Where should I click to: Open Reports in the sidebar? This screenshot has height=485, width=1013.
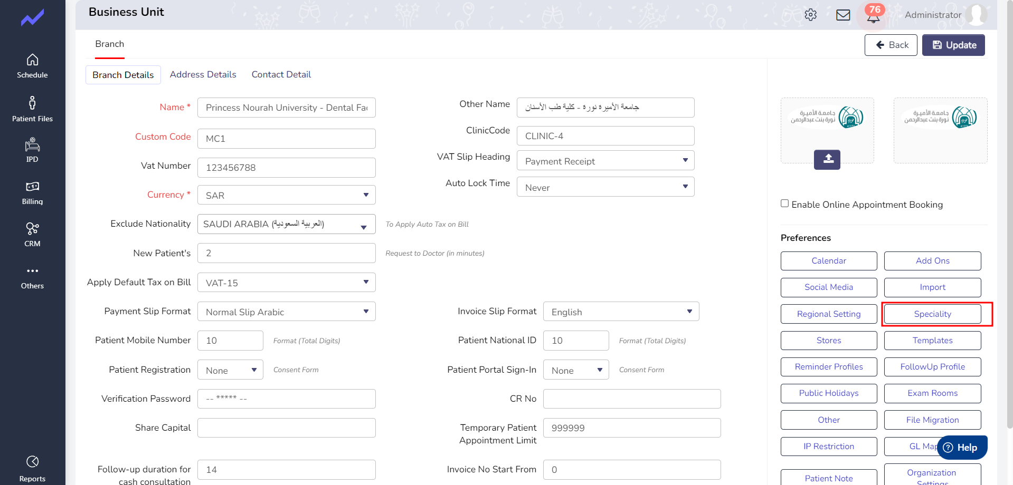pos(32,469)
